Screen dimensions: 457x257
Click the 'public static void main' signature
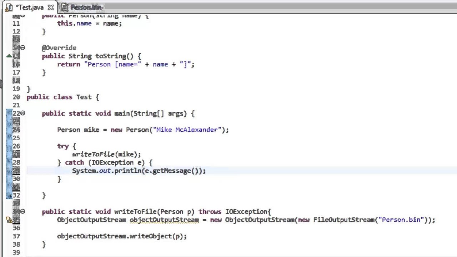click(118, 114)
